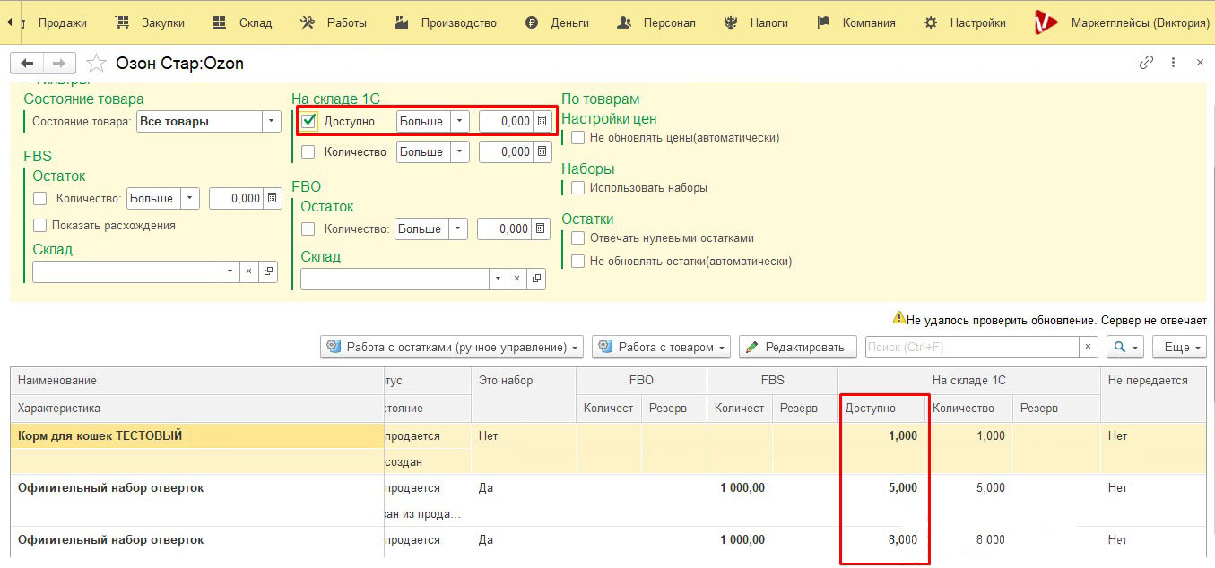The width and height of the screenshot is (1215, 568).
Task: Open FBS Склад selection form icon
Action: pyautogui.click(x=268, y=271)
